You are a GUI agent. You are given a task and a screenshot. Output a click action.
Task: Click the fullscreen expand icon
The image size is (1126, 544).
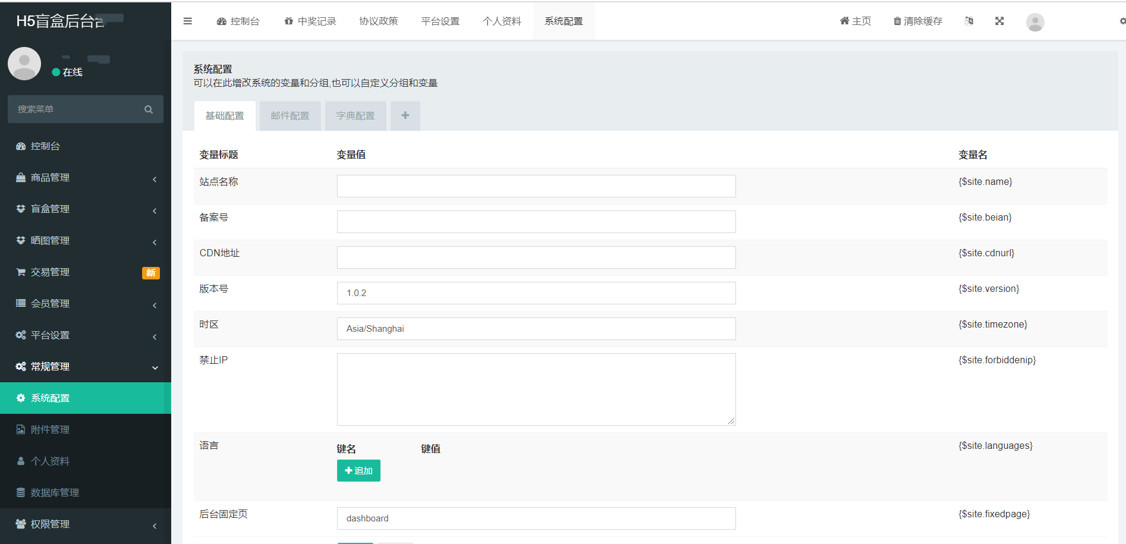(x=999, y=21)
